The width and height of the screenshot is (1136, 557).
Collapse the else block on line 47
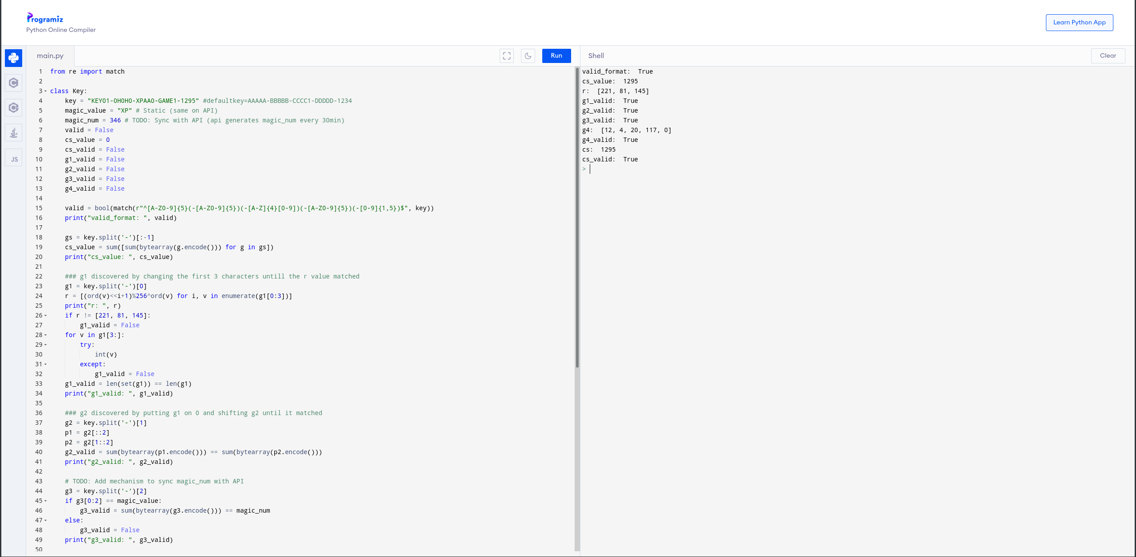[45, 521]
